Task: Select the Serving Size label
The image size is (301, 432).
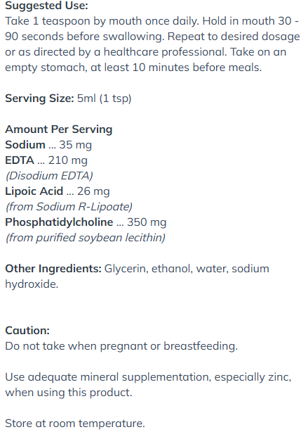Action: point(39,99)
